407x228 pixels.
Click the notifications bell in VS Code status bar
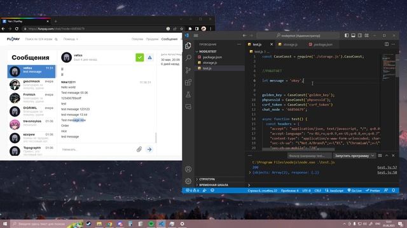[x=394, y=190]
